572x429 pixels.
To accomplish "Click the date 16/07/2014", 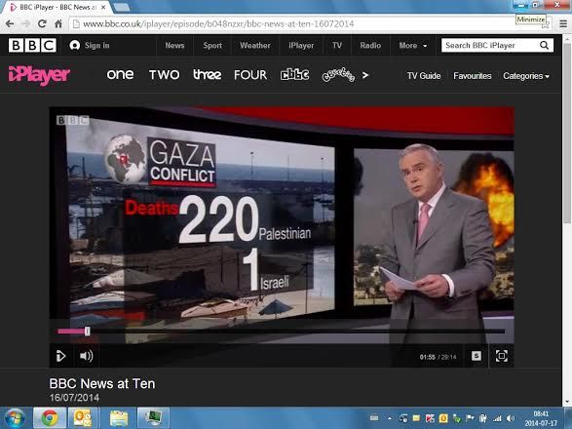I will point(74,398).
